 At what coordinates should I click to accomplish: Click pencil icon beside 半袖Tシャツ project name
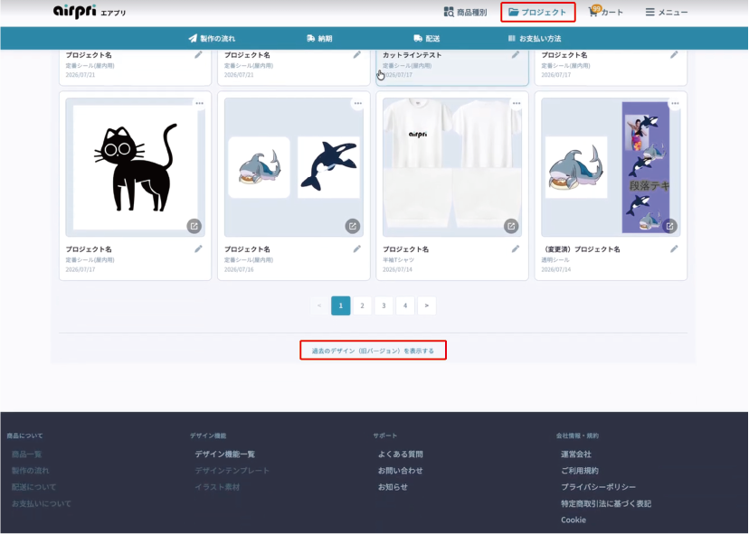[516, 248]
